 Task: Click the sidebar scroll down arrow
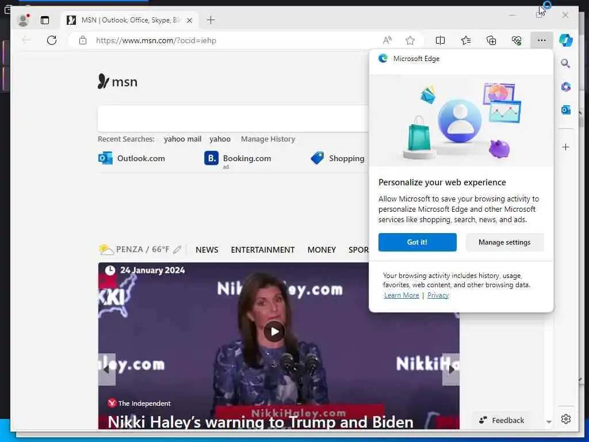(x=549, y=422)
